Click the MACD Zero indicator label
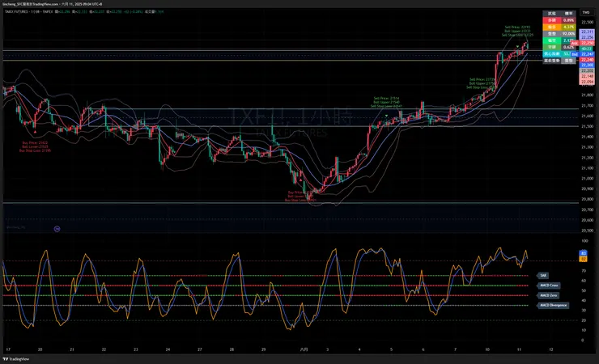 tap(549, 295)
